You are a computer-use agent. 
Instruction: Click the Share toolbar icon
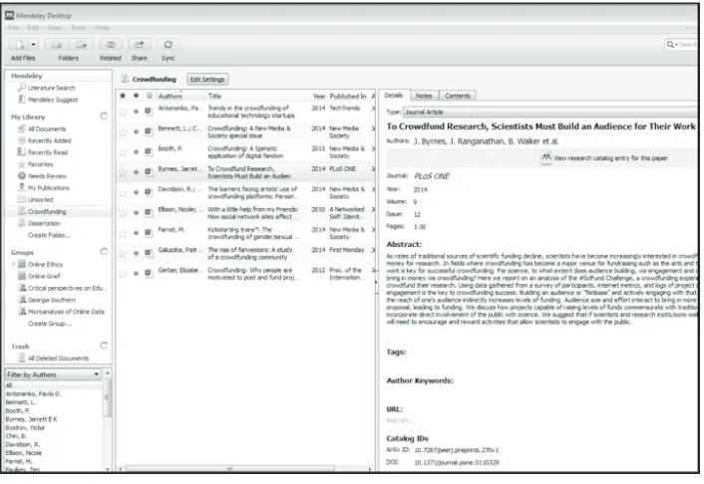tap(140, 45)
